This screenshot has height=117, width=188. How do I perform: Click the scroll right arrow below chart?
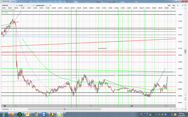(171, 109)
